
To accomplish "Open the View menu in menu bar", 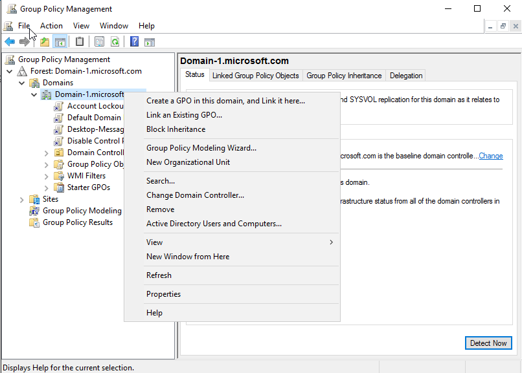I will click(x=81, y=26).
